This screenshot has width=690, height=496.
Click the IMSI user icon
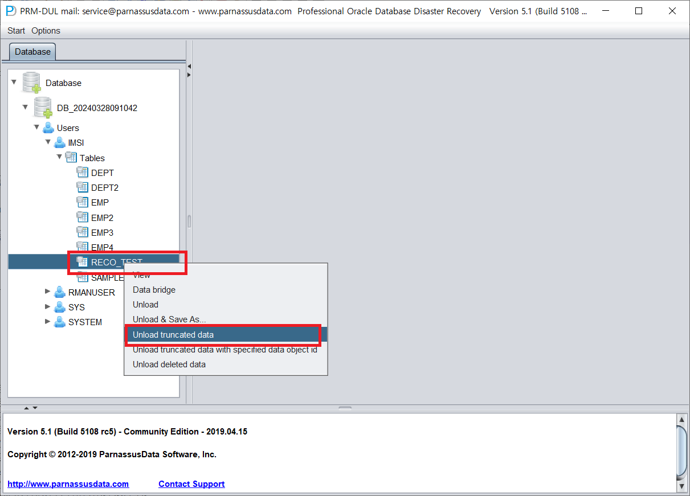60,142
